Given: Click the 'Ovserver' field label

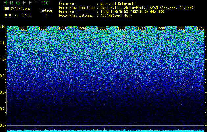Looking at the screenshot, I should [67, 4].
